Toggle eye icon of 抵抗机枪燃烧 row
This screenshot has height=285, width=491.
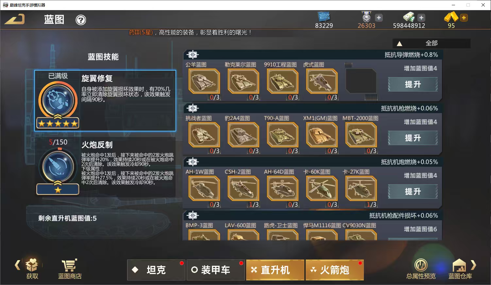(x=193, y=108)
